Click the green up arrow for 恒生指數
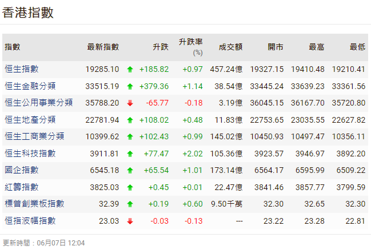371x250 pixels. [130, 70]
